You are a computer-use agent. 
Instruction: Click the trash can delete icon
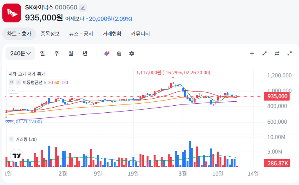pyautogui.click(x=119, y=53)
